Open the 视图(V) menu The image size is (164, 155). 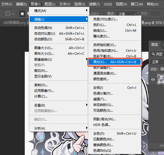coord(121,4)
